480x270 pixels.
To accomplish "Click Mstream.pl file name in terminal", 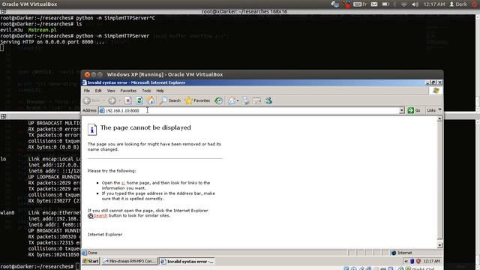I will tap(42, 30).
